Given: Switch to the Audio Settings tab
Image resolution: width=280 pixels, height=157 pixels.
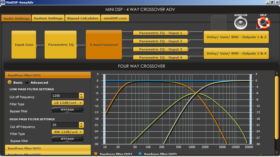Looking at the screenshot, I should [x=16, y=18].
